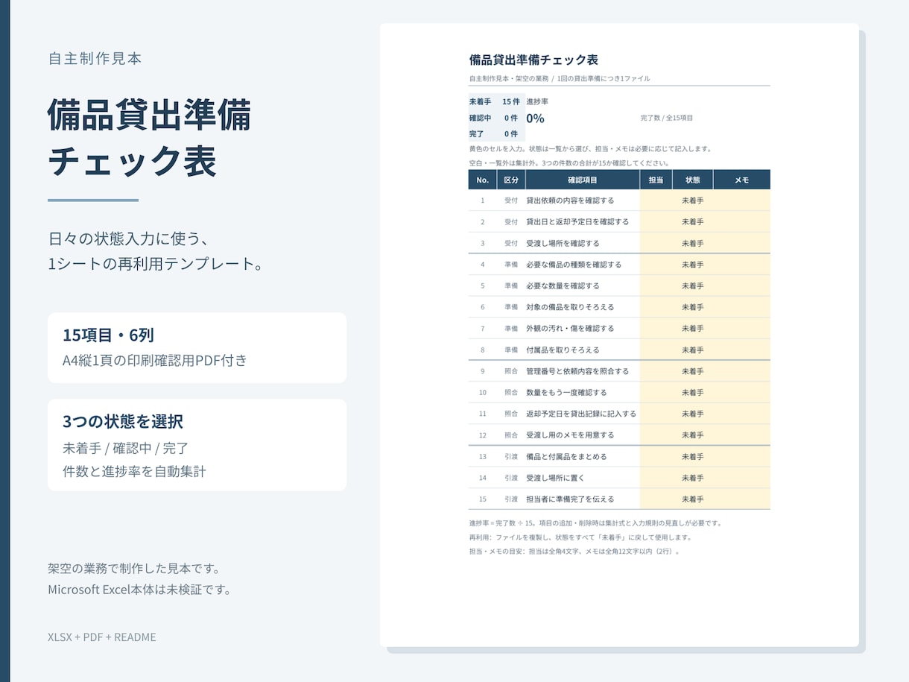Click the '3つの状態を選択' card heading

coord(123,422)
